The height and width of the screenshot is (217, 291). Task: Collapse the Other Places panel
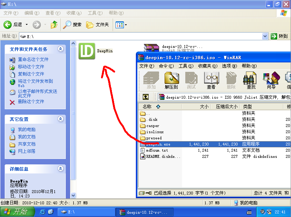click(x=60, y=119)
